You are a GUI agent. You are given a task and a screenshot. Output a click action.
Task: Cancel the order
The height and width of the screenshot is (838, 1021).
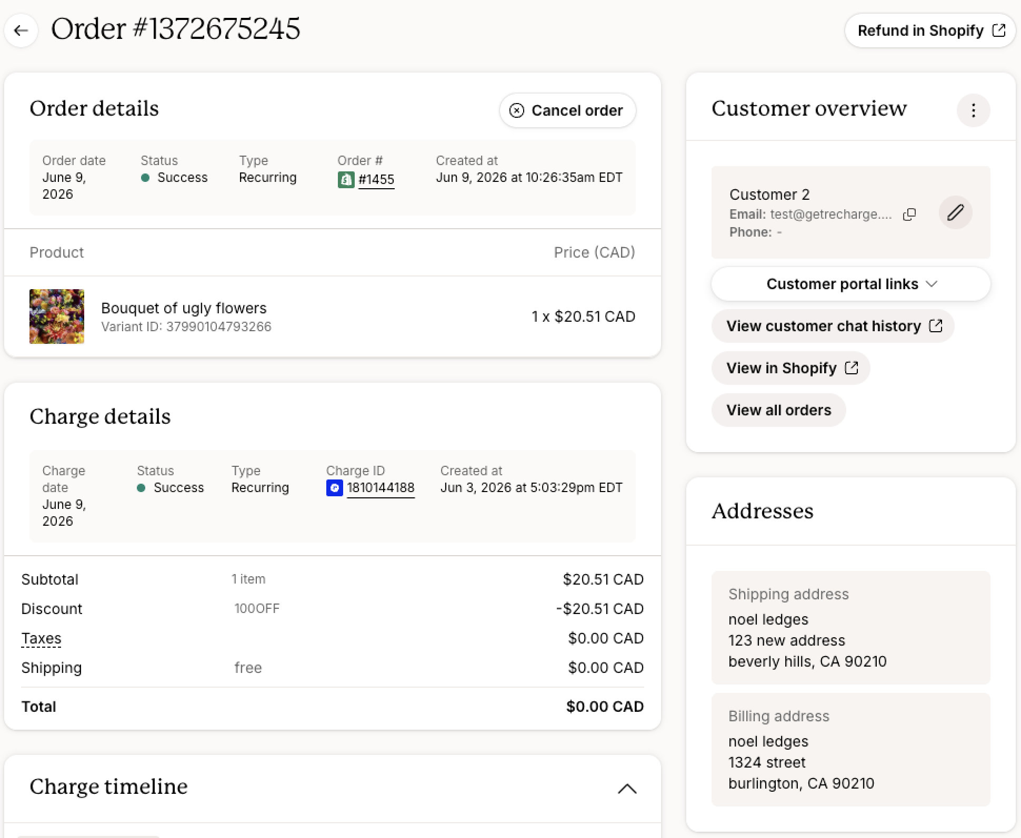(567, 110)
